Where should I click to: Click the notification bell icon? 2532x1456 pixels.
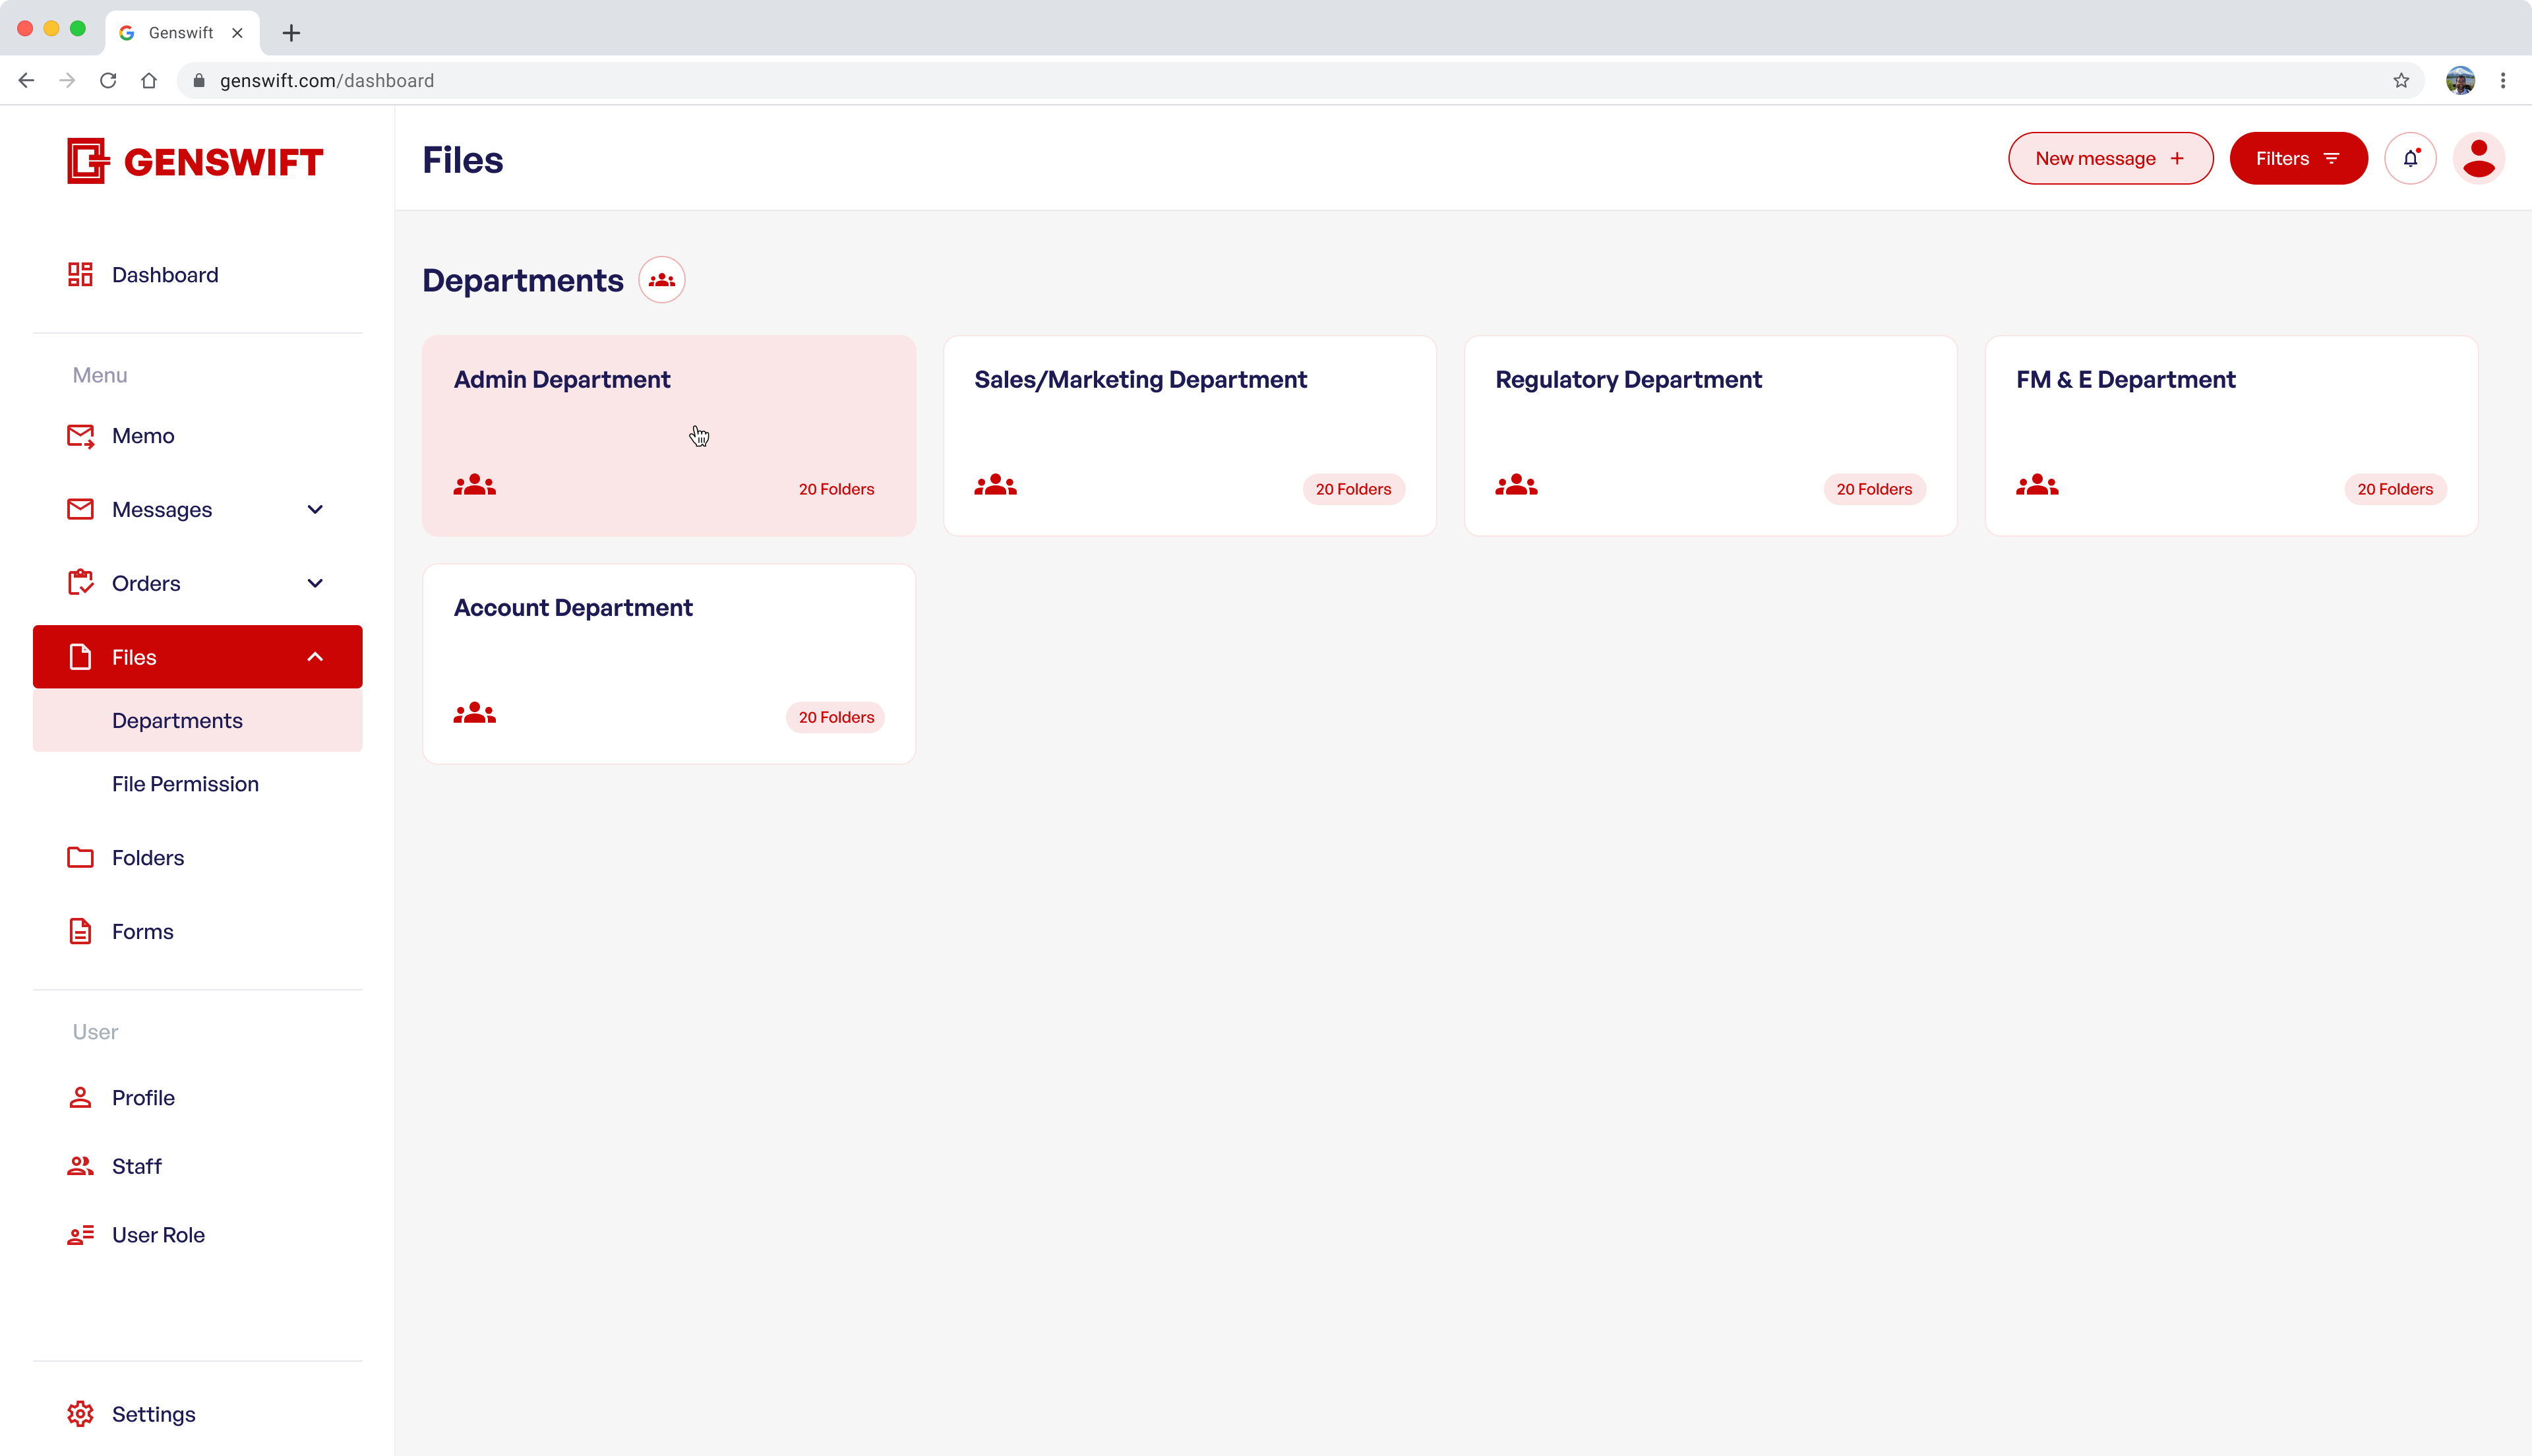point(2410,158)
